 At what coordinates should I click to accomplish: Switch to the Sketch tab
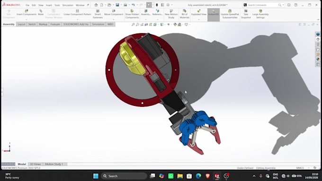point(32,24)
